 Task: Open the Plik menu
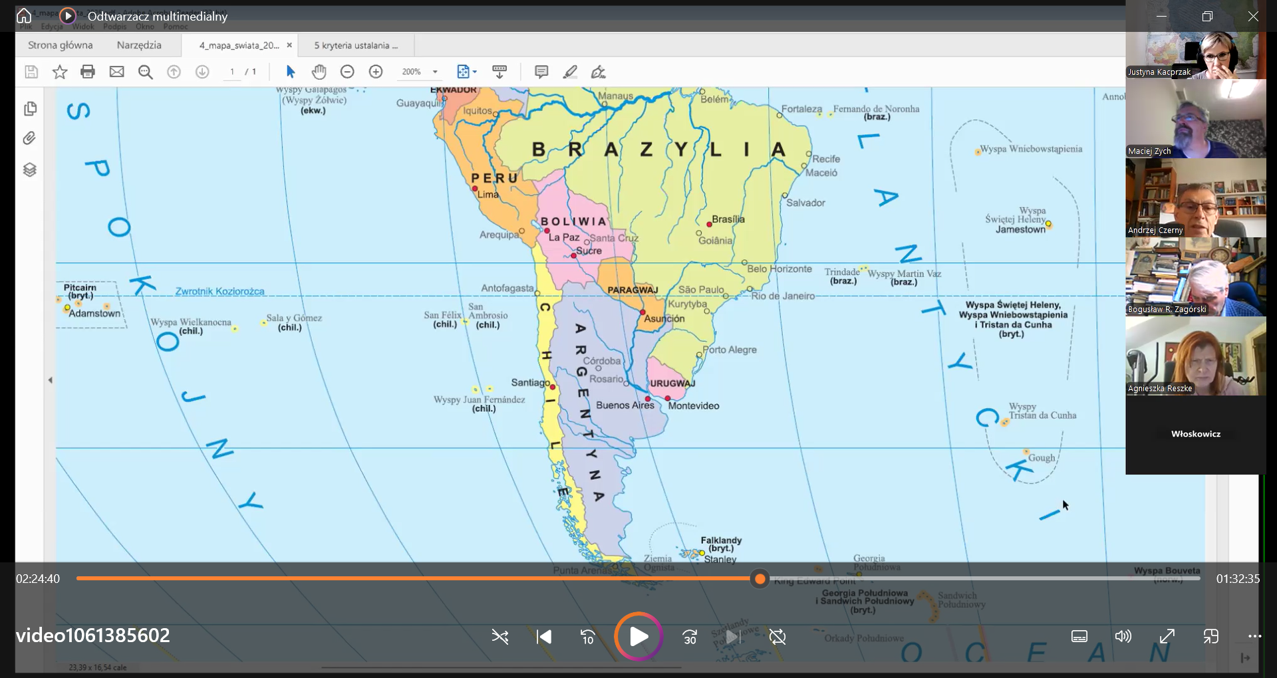(26, 27)
